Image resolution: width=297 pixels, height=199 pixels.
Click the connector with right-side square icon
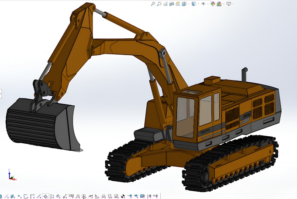130,196
